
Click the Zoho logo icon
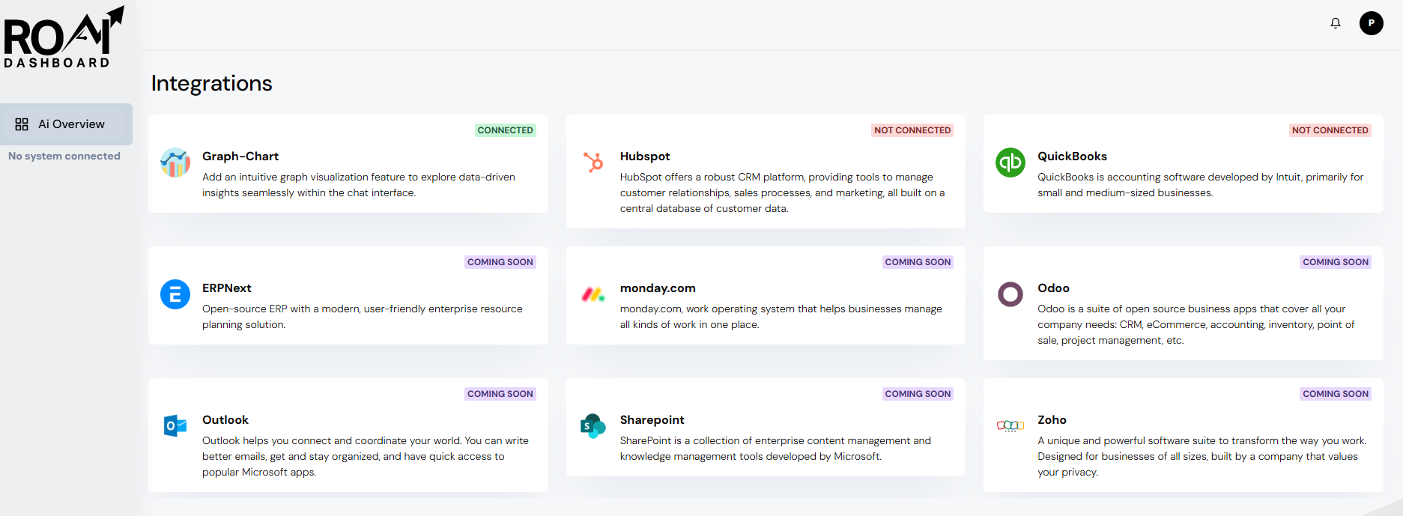[x=1010, y=426]
